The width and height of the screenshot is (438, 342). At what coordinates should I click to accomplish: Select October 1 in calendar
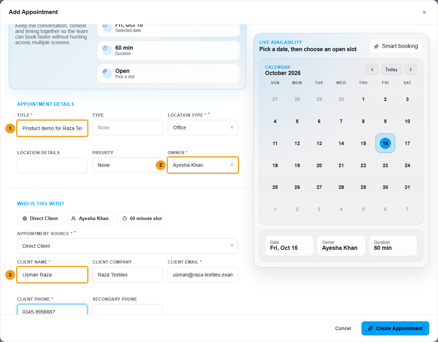point(363,99)
